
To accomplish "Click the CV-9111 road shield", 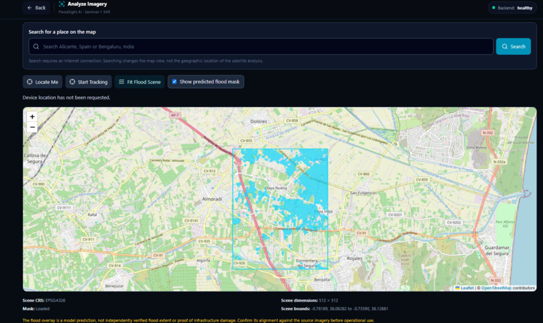I will point(64,208).
